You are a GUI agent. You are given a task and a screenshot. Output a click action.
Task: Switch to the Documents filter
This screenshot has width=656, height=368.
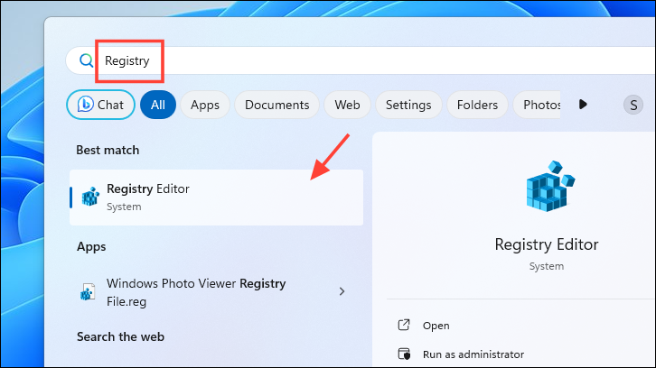[277, 105]
